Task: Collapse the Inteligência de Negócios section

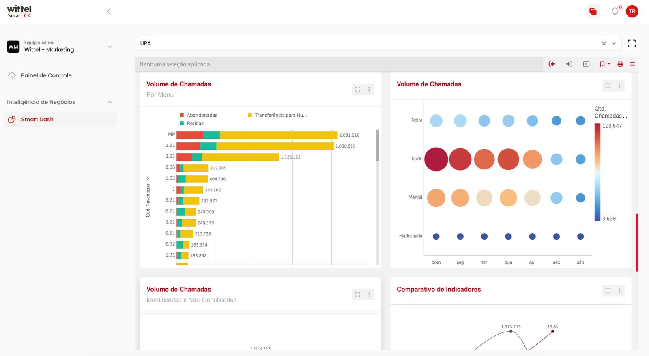Action: tap(110, 102)
